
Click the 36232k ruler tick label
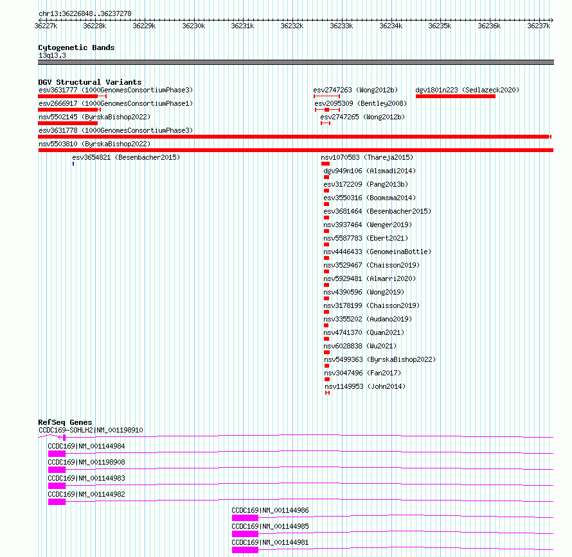click(x=292, y=26)
